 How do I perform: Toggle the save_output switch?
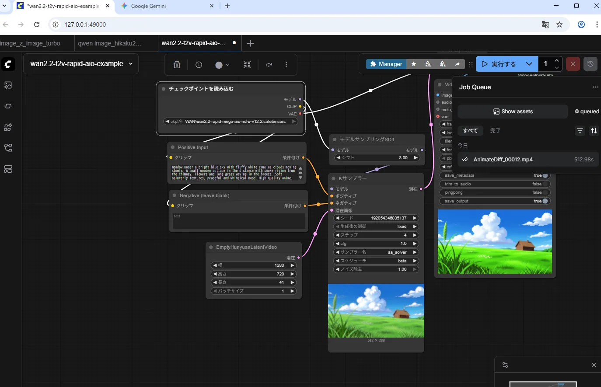(x=545, y=201)
